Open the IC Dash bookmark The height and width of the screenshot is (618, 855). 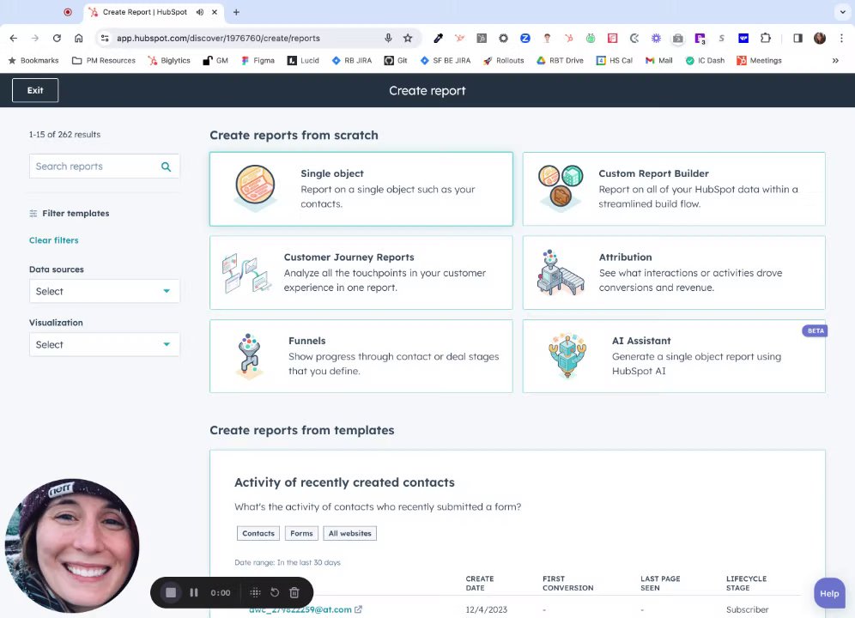point(705,61)
